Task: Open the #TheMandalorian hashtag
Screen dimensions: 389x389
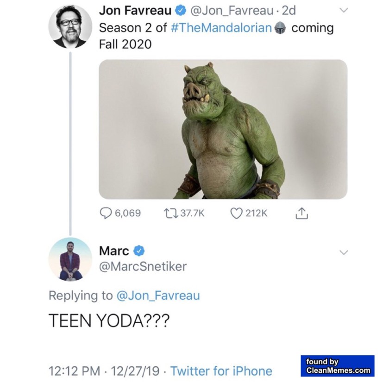Action: [x=221, y=28]
